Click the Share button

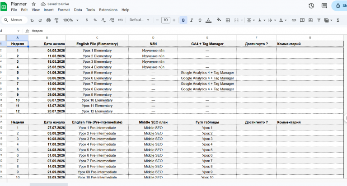(340, 6)
